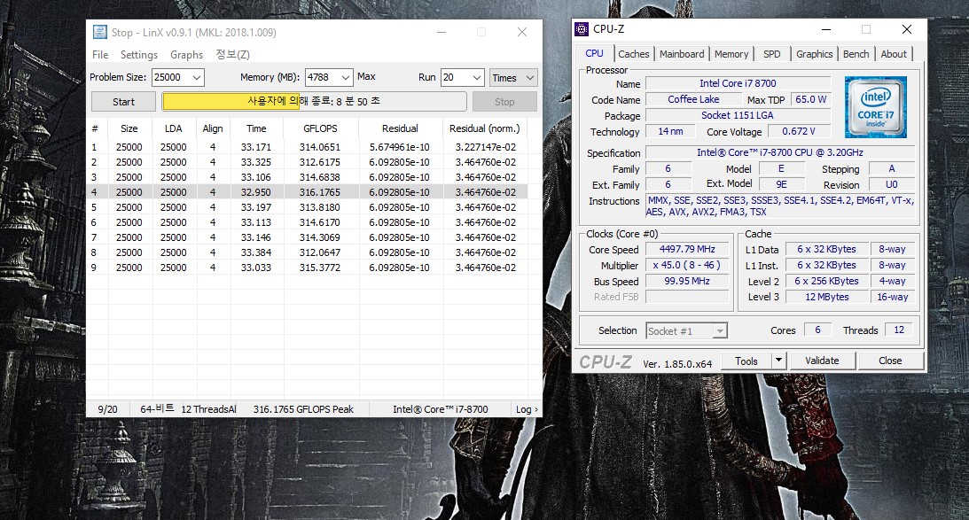Image resolution: width=969 pixels, height=520 pixels.
Task: Minimize the LinX window
Action: 442,32
